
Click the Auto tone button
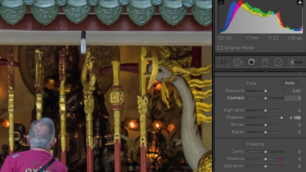point(290,83)
